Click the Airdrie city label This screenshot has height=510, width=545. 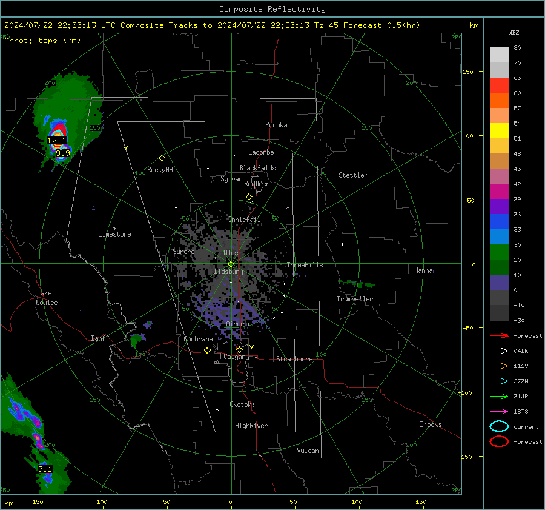click(239, 324)
